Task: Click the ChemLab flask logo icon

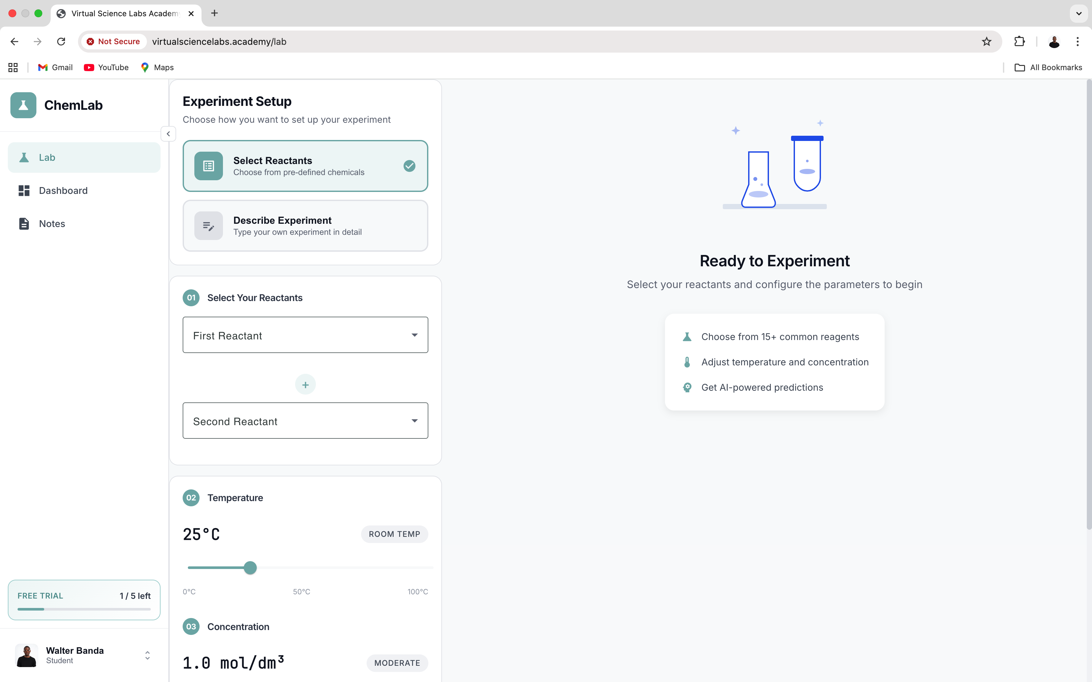Action: 23,105
